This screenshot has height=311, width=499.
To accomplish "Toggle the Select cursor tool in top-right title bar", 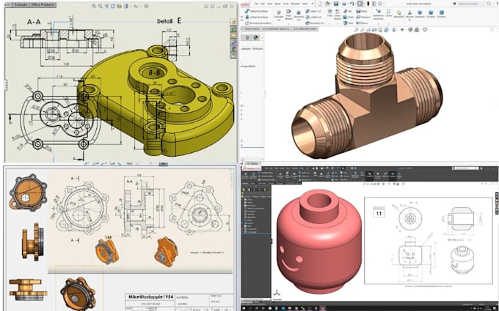I will [360, 4].
